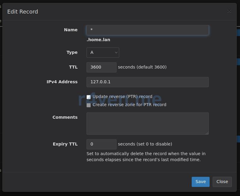Click the TTL field showing 3600
The image size is (240, 196).
[x=101, y=67]
